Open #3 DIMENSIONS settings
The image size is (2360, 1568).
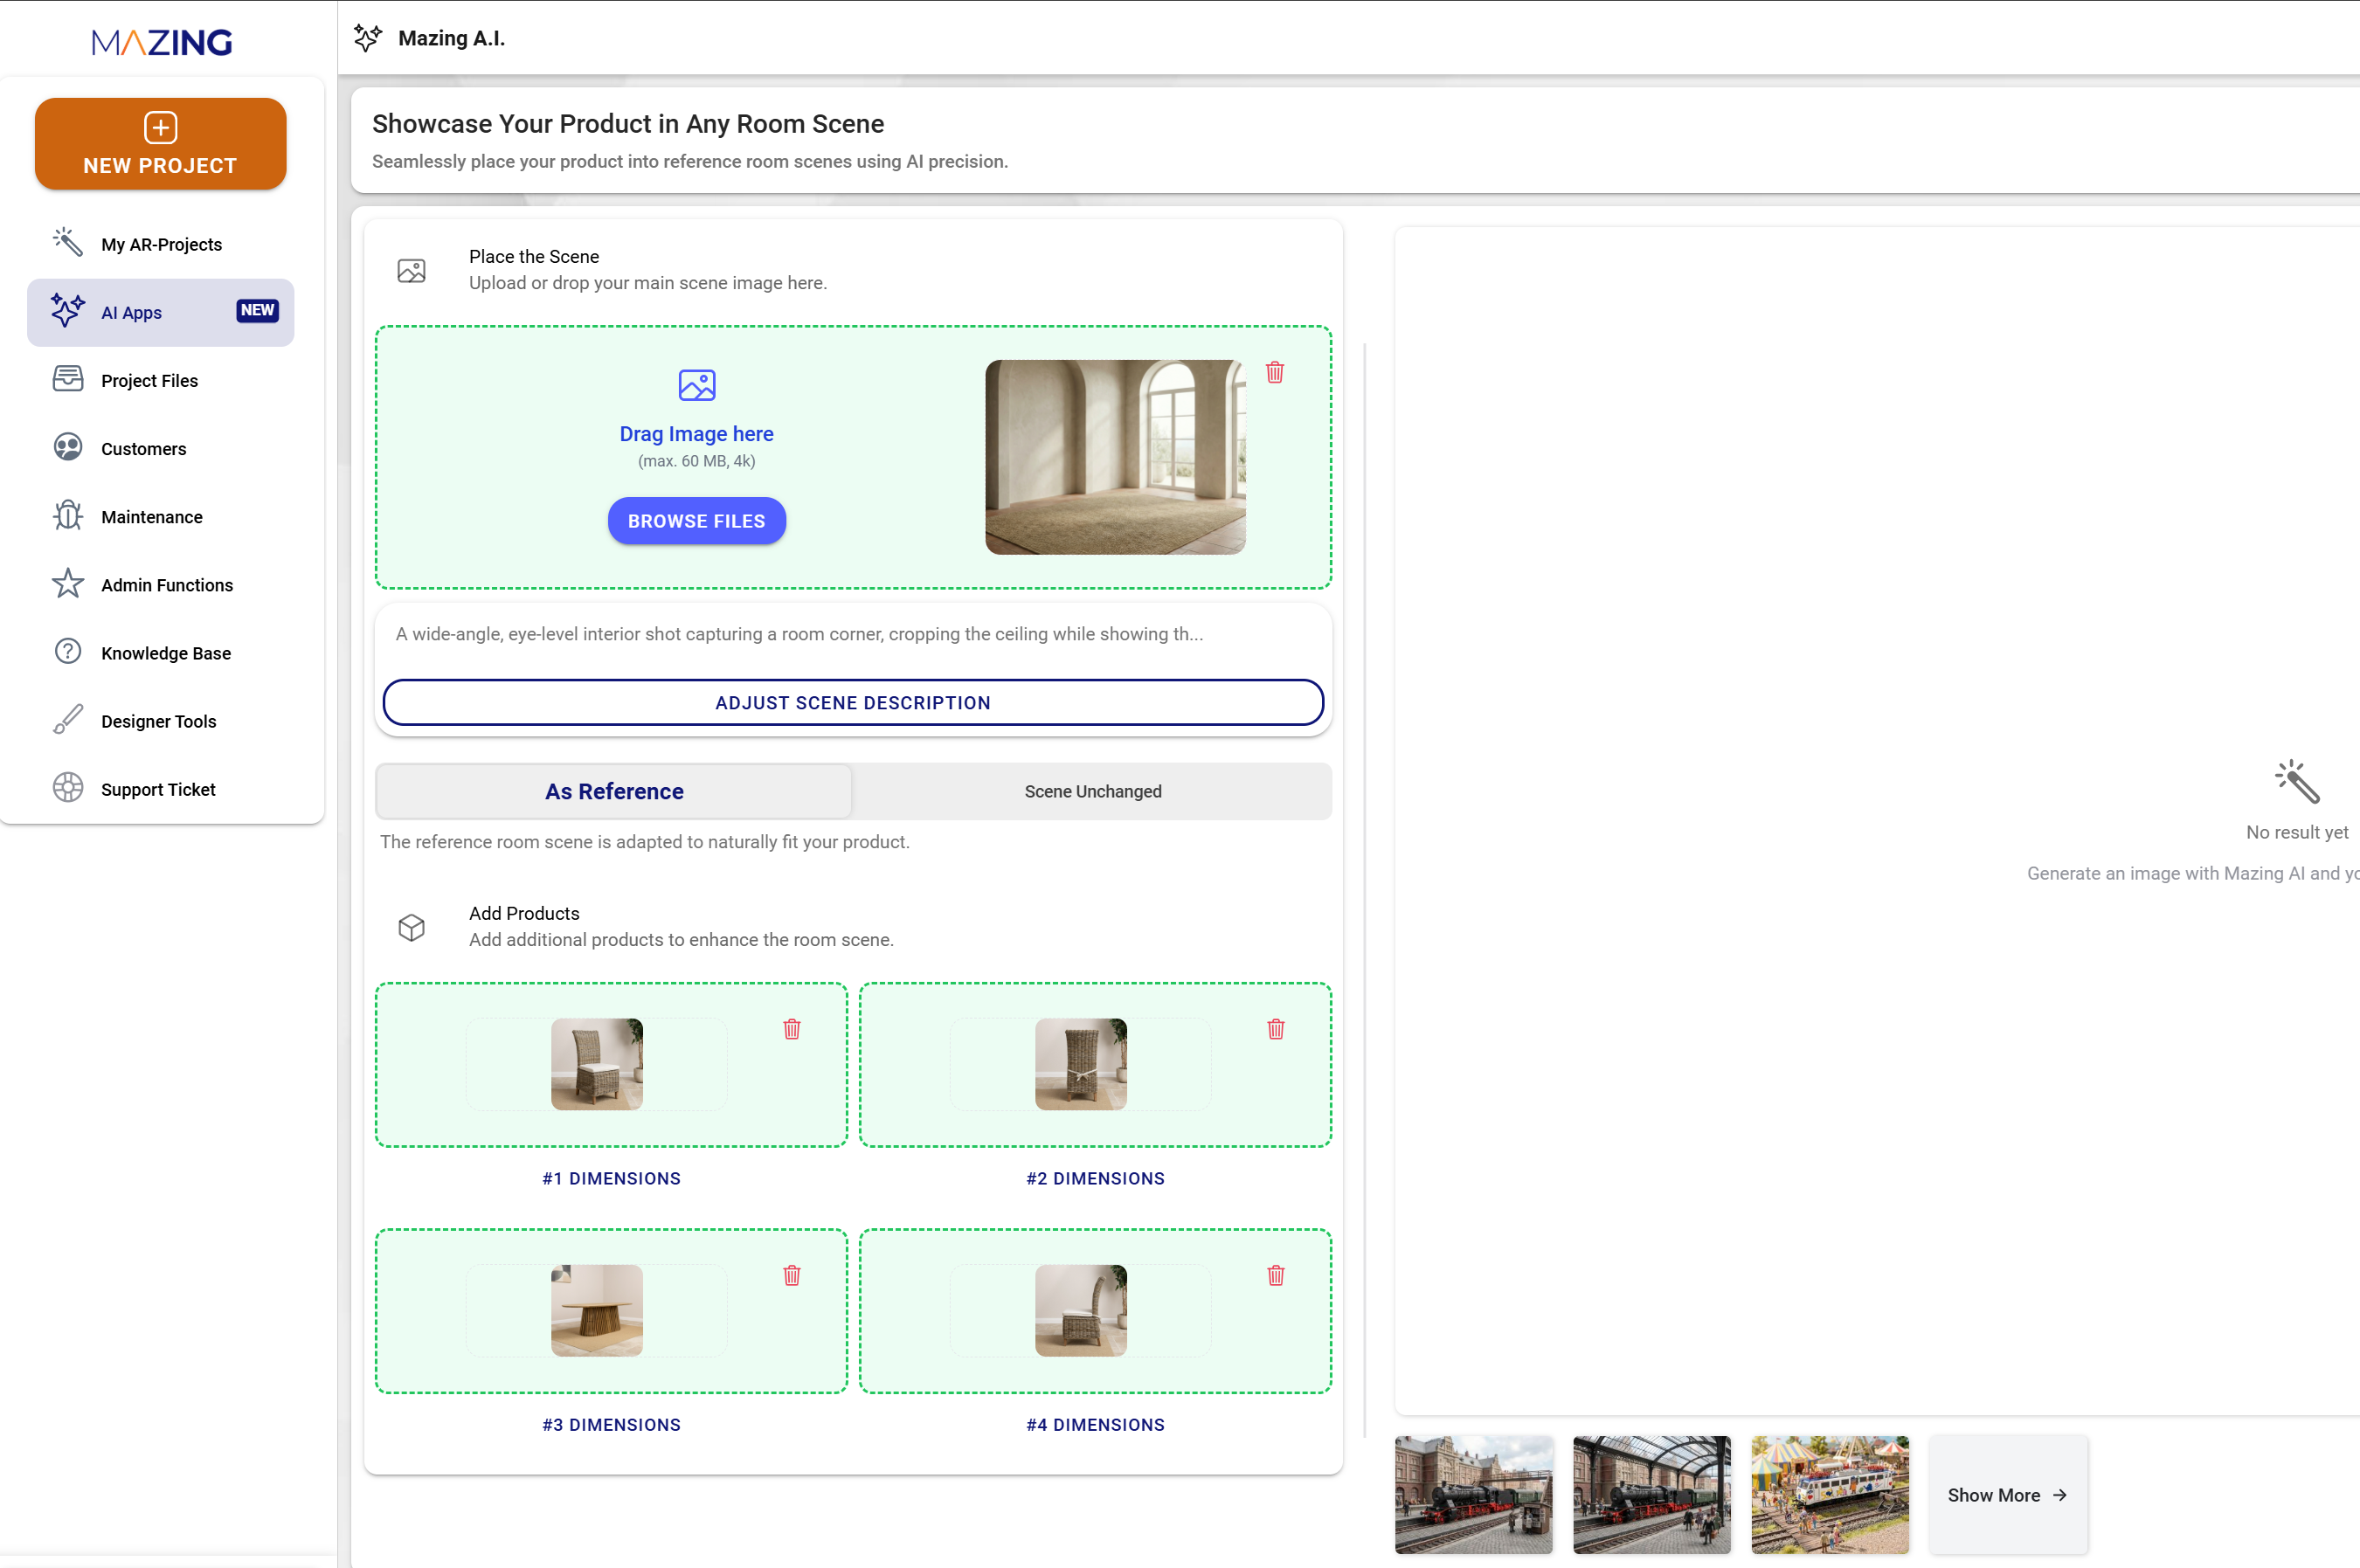[611, 1424]
